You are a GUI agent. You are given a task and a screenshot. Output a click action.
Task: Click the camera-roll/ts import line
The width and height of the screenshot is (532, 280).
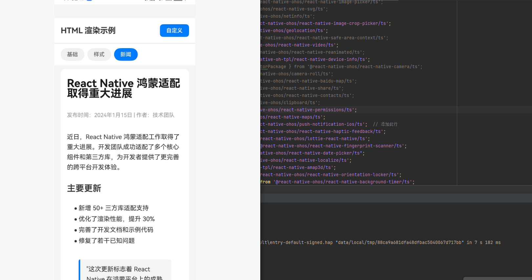(296, 74)
